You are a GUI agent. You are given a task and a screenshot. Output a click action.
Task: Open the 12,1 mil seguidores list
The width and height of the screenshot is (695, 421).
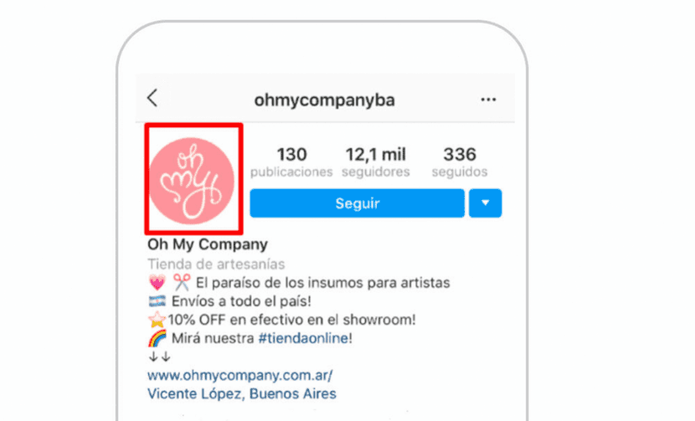click(375, 162)
